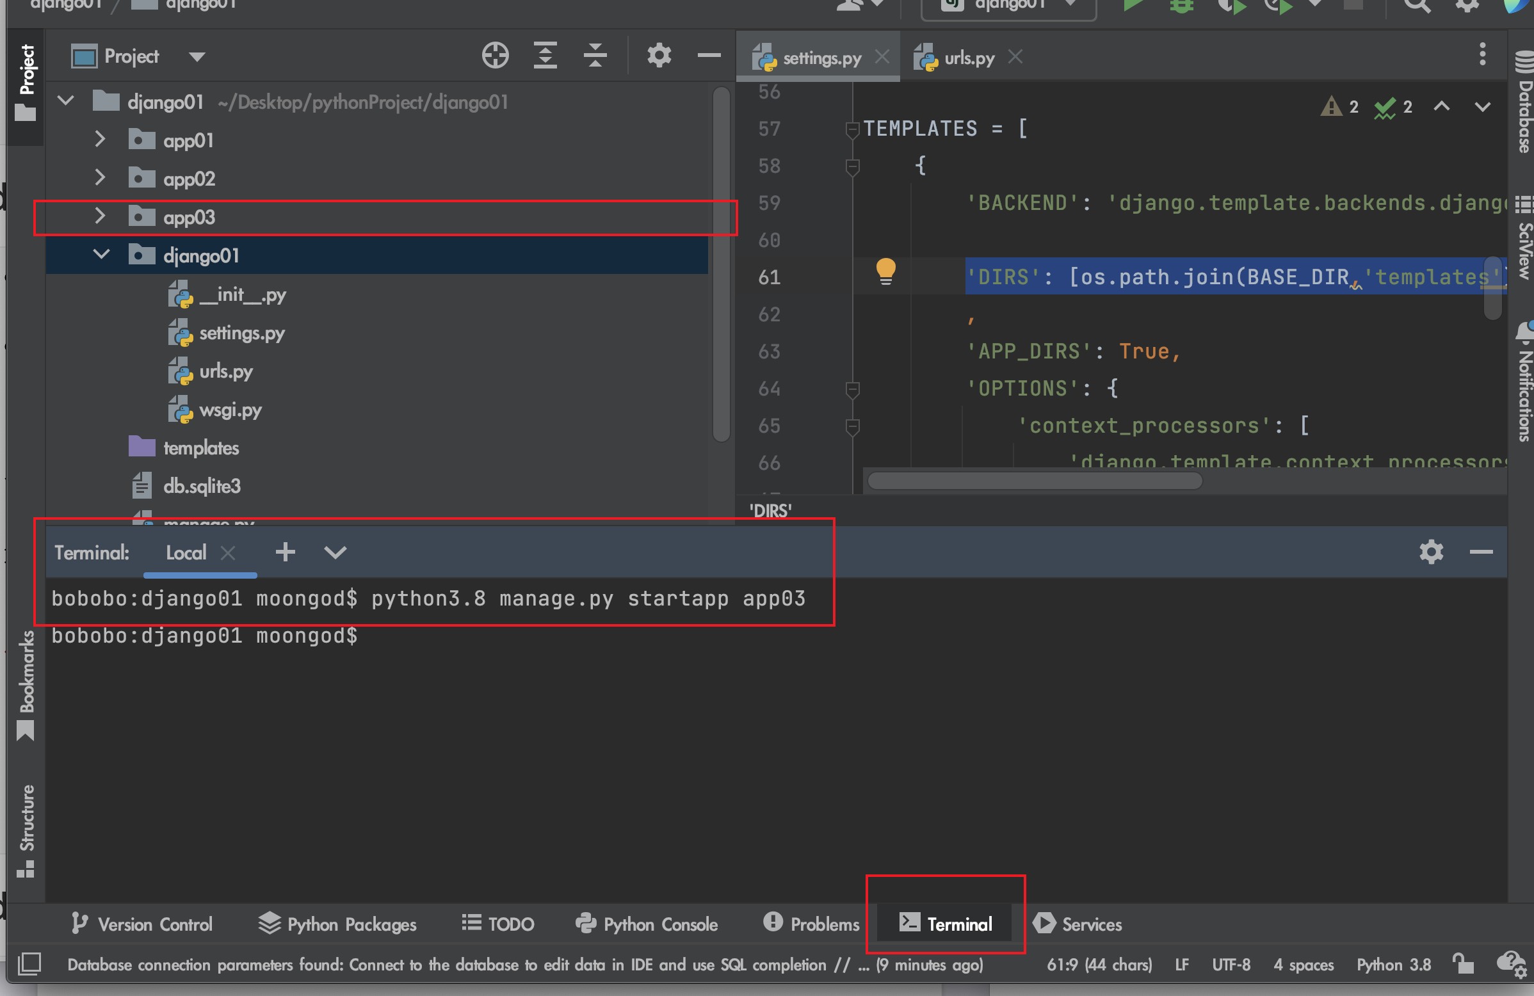Click the LF line separator selector
The image size is (1534, 996).
[x=1181, y=965]
